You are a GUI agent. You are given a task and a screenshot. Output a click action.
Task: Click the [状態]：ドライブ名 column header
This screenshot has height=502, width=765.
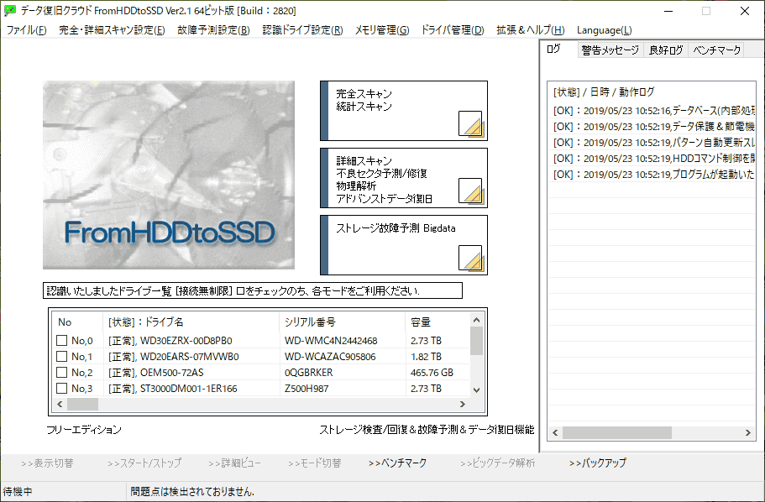tap(191, 322)
